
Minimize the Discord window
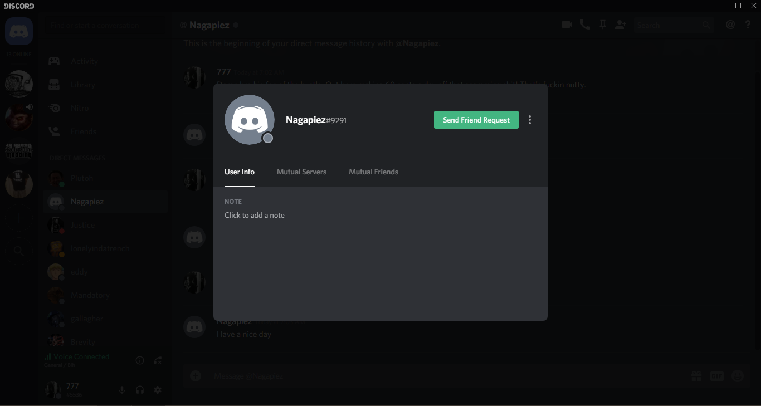[x=723, y=6]
